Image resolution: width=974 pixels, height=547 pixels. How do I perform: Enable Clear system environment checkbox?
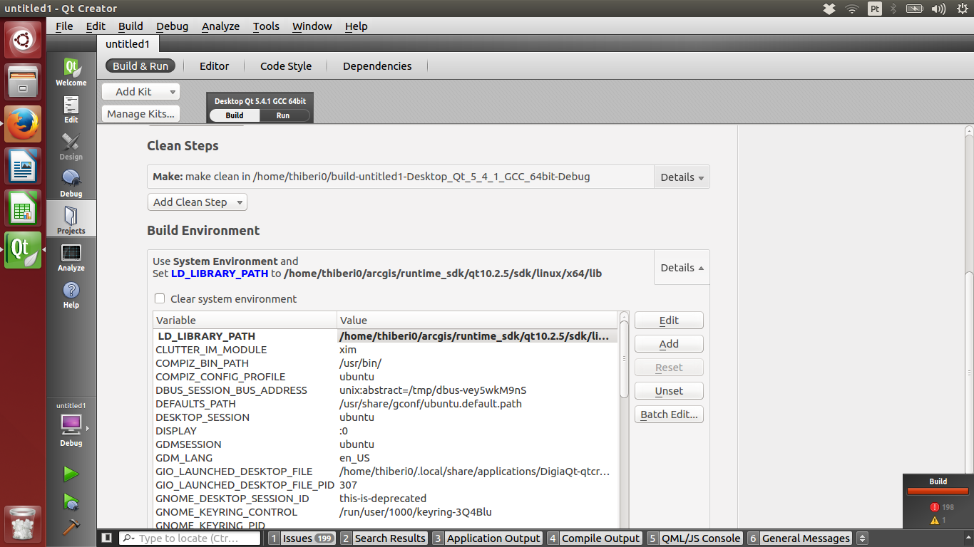(x=160, y=298)
